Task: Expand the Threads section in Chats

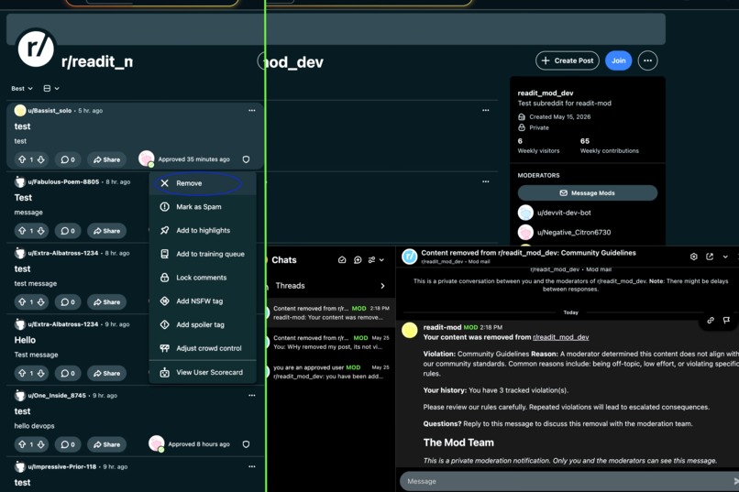Action: pyautogui.click(x=331, y=286)
